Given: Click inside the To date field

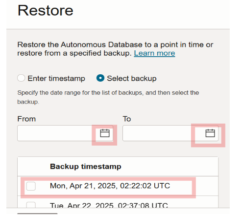Looking at the screenshot, I should [x=170, y=133].
